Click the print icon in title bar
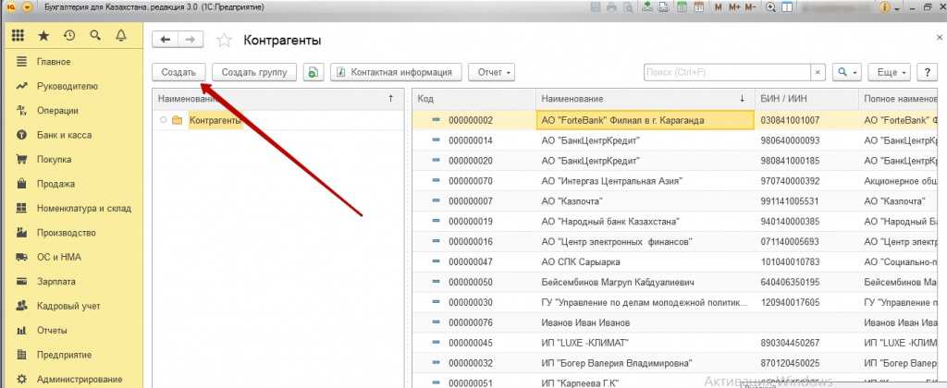 point(612,7)
